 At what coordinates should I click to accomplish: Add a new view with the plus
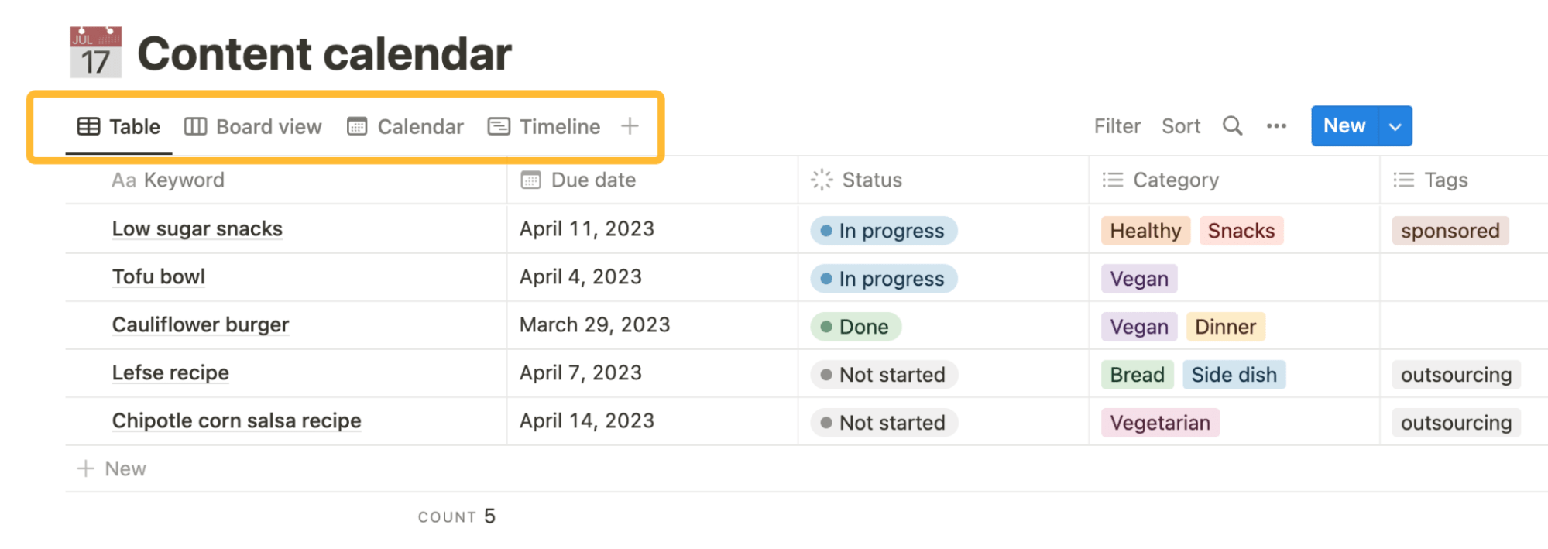pyautogui.click(x=629, y=125)
